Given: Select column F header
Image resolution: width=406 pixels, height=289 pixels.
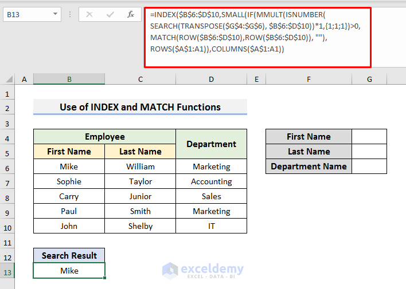Looking at the screenshot, I should [x=309, y=79].
